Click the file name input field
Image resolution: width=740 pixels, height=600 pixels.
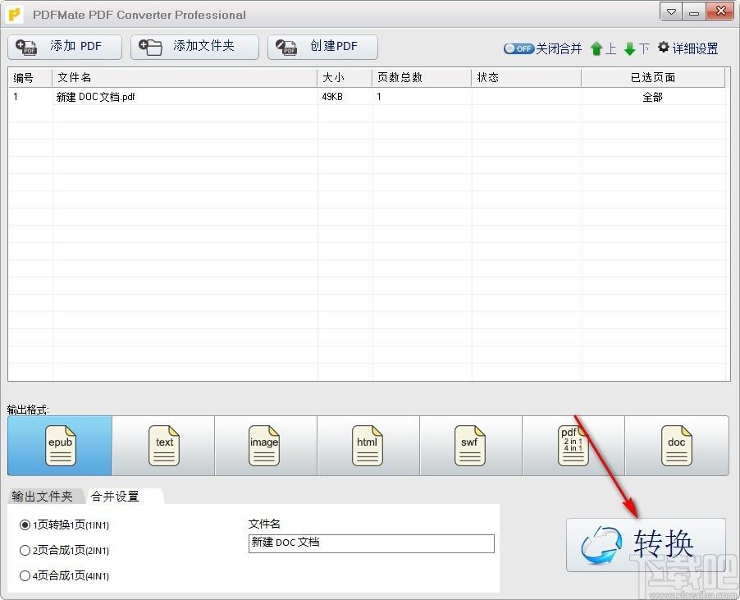pyautogui.click(x=372, y=543)
